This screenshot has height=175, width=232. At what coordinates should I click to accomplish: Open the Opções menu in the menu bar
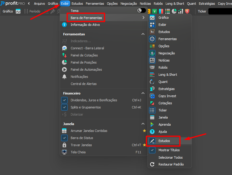click(x=112, y=4)
